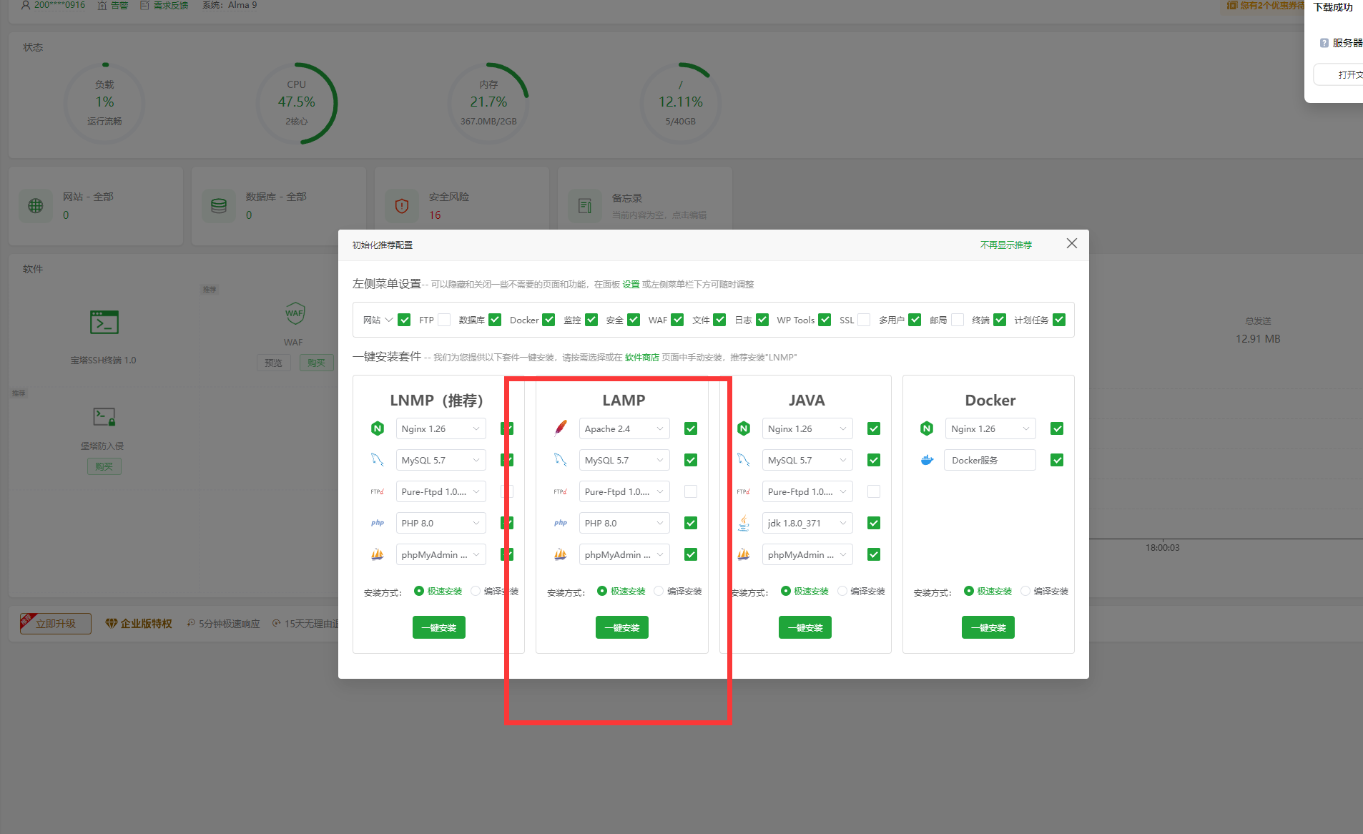Click the SSH terminal icon in software panel
The width and height of the screenshot is (1363, 834).
pyautogui.click(x=104, y=323)
